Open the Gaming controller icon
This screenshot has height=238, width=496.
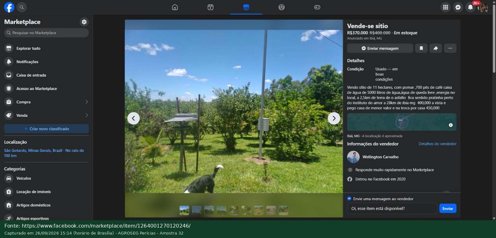click(x=317, y=7)
